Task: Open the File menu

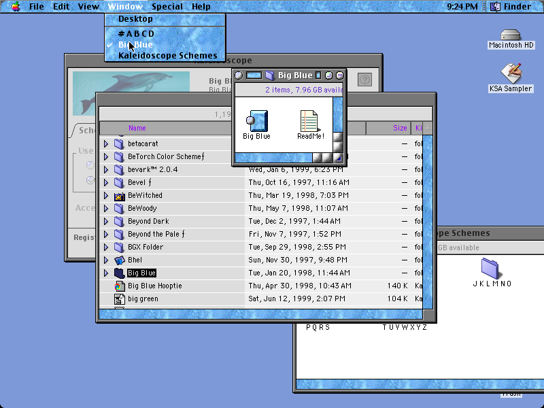Action: pyautogui.click(x=37, y=6)
